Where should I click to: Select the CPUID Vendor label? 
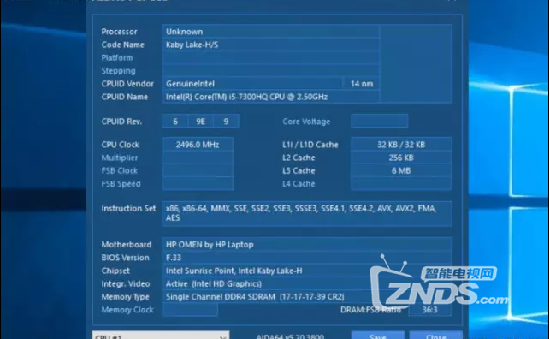coord(127,84)
